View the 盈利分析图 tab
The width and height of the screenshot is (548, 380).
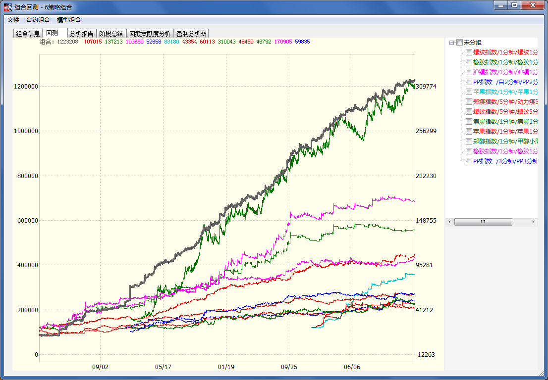click(x=192, y=34)
